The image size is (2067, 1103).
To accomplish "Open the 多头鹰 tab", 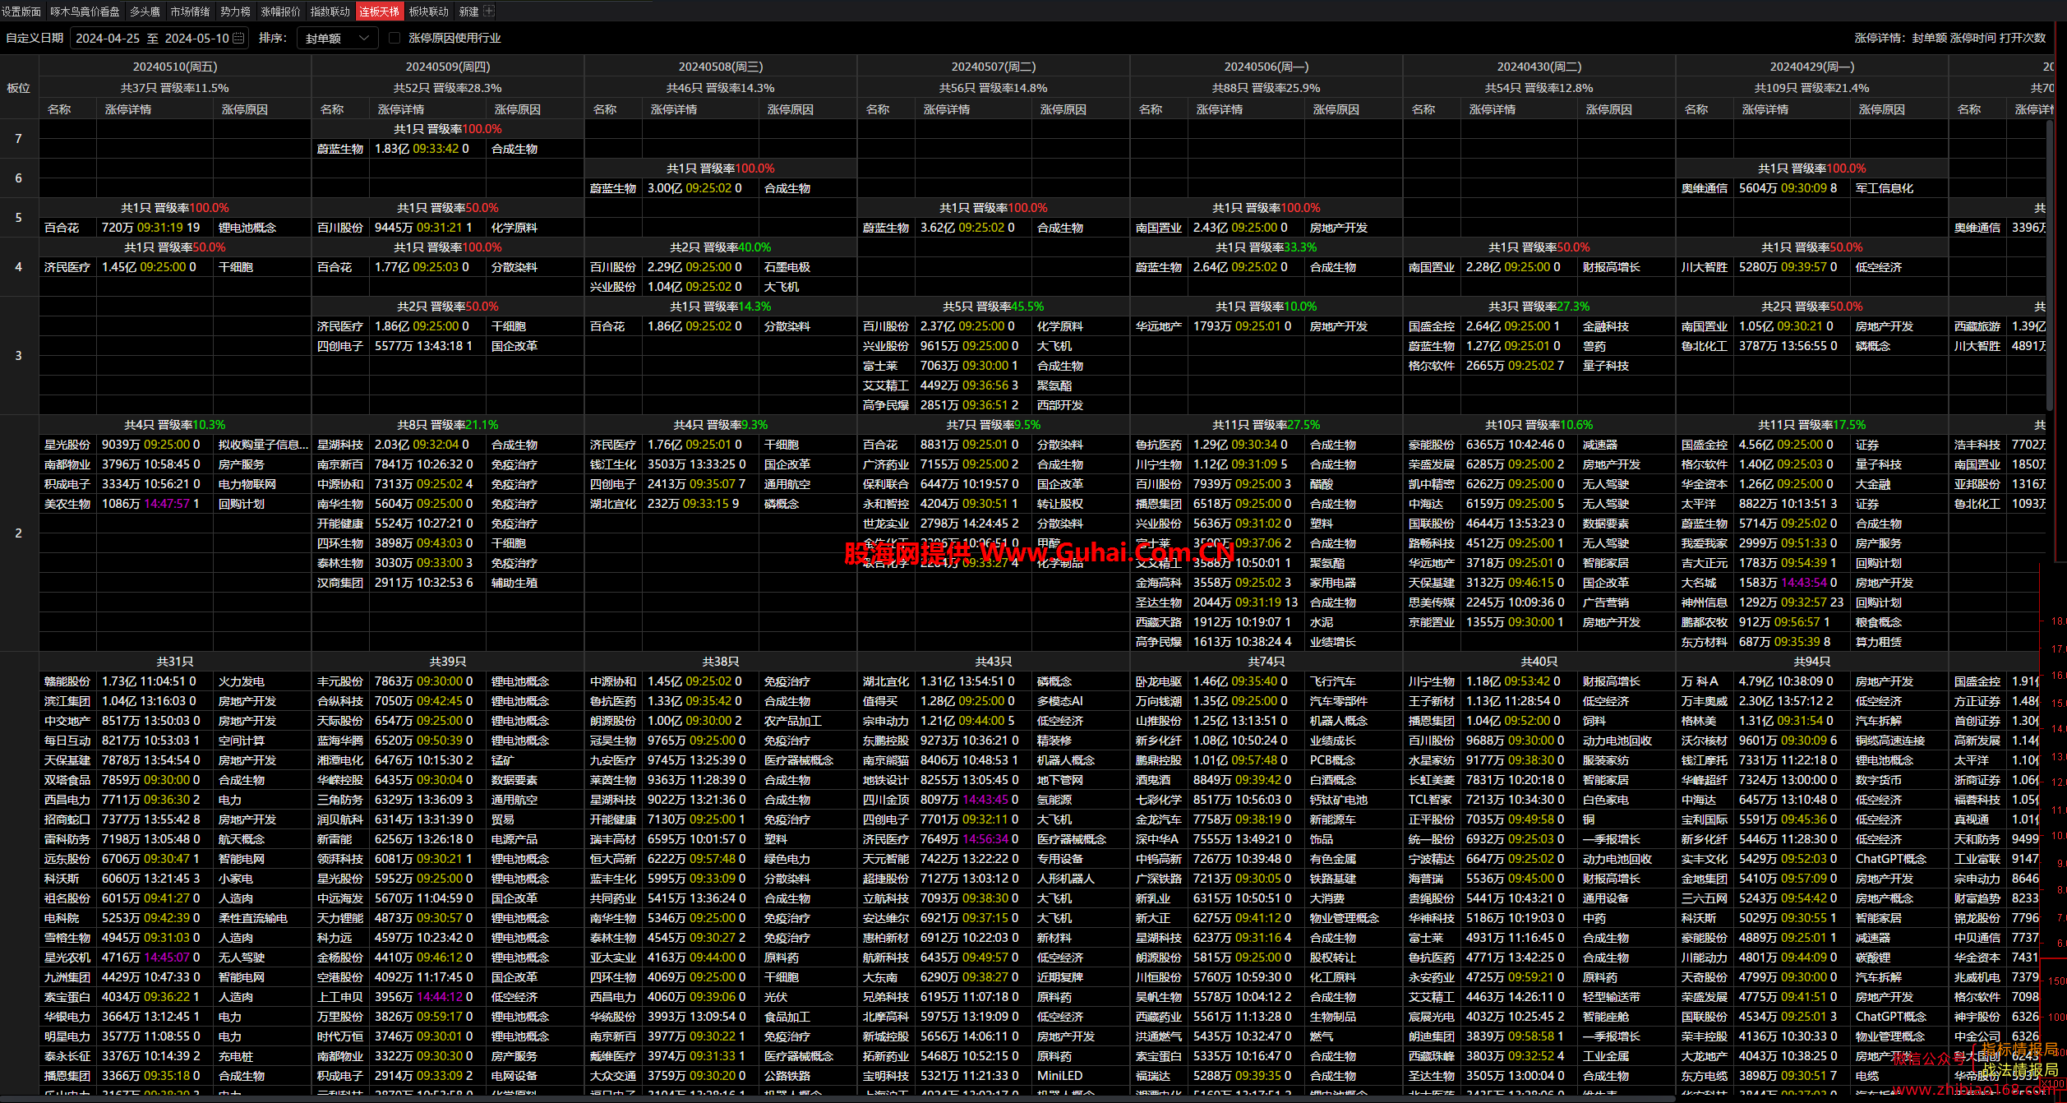I will coord(145,12).
